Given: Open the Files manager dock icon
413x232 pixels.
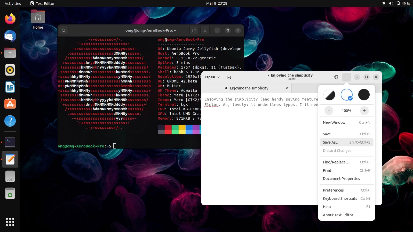Looking at the screenshot, I should pyautogui.click(x=10, y=53).
